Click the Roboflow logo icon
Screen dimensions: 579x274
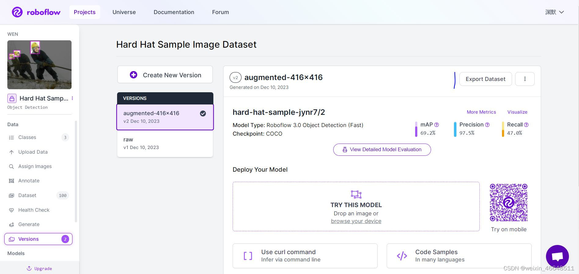17,12
